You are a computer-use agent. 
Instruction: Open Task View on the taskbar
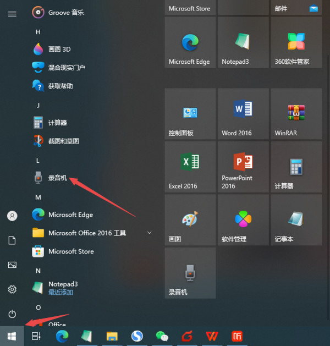36,336
